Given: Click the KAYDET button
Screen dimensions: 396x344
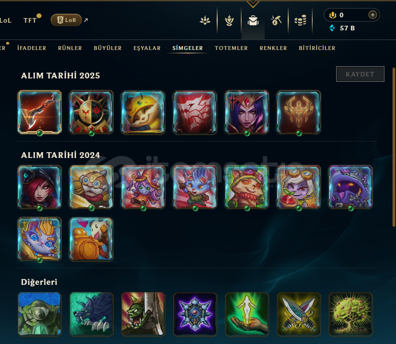Looking at the screenshot, I should coord(360,74).
